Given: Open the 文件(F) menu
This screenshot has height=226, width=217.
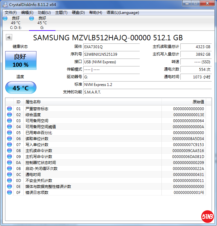Looking at the screenshot, I should click(11, 13).
